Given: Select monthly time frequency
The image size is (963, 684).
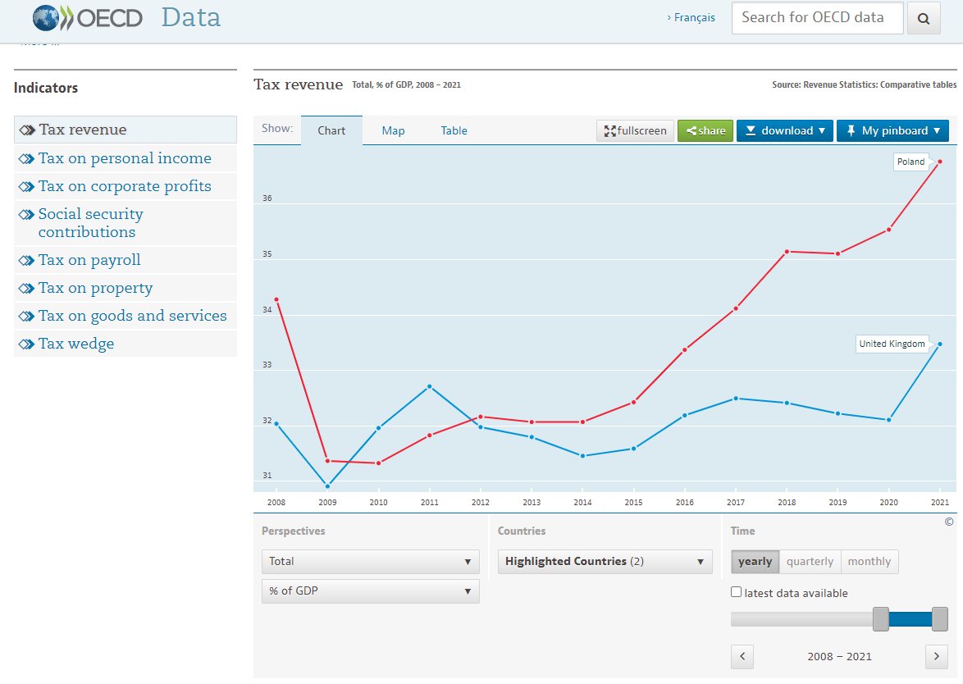Looking at the screenshot, I should [869, 562].
